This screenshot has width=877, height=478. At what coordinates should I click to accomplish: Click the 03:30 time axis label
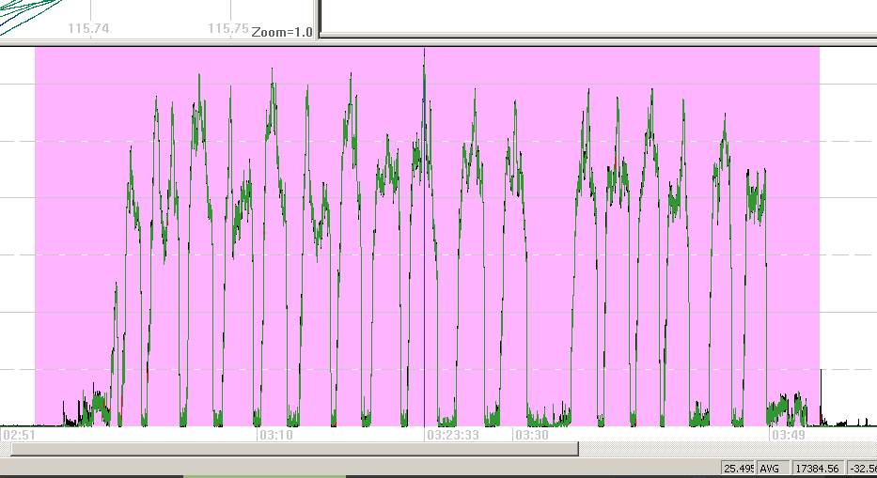(x=531, y=435)
